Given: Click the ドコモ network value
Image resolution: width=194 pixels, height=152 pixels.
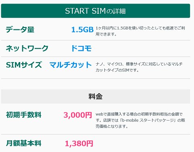Looking at the screenshot, I should [81, 48].
